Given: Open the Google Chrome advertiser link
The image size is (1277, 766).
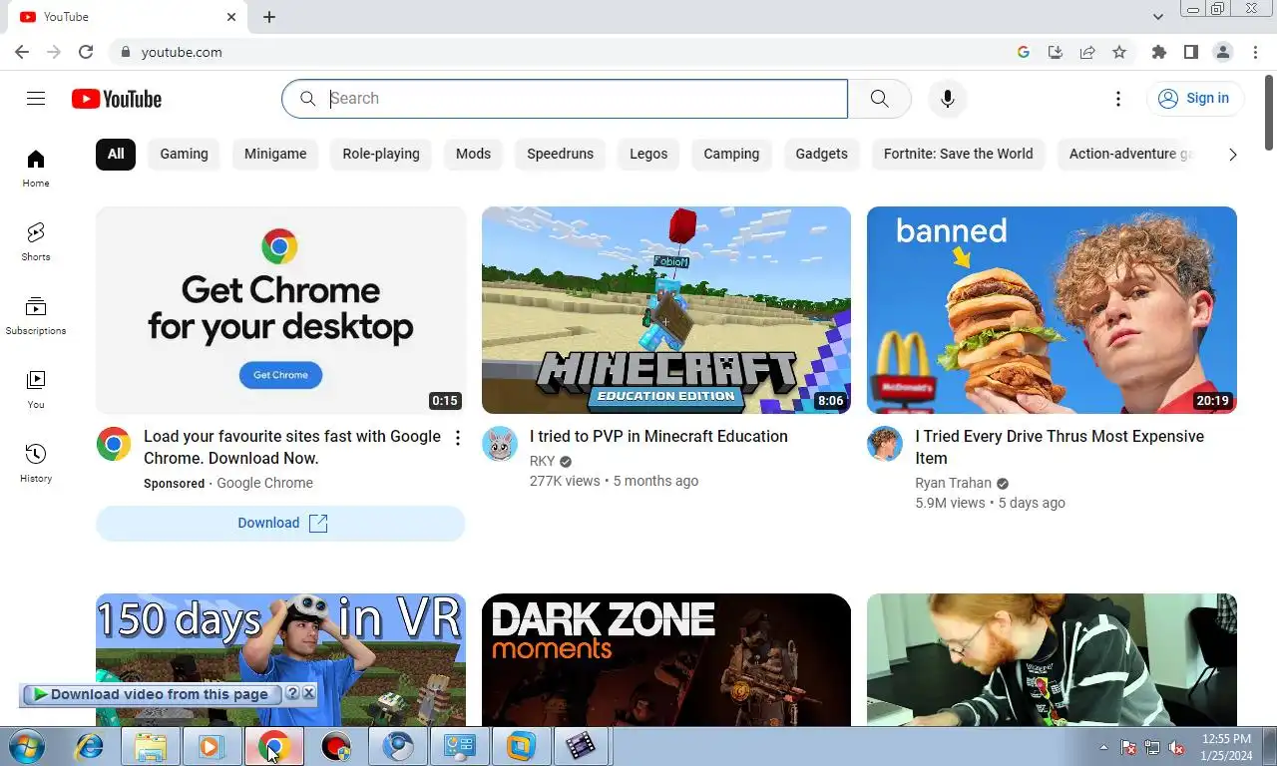Looking at the screenshot, I should (x=264, y=483).
